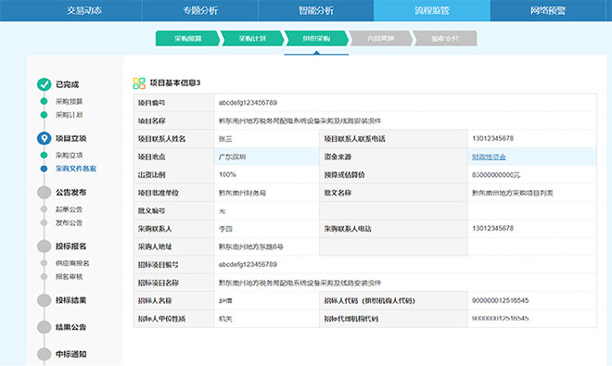Select the 采购预算 step in the sidebar
This screenshot has width=612, height=366.
[70, 101]
